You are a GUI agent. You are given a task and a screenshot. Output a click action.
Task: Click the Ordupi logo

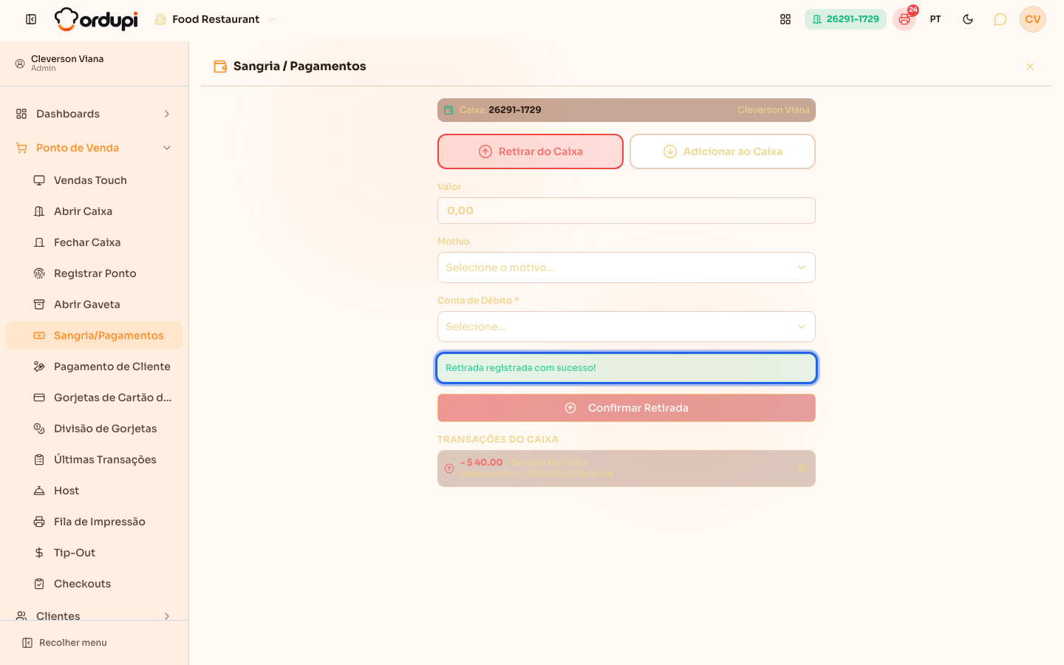pyautogui.click(x=96, y=19)
